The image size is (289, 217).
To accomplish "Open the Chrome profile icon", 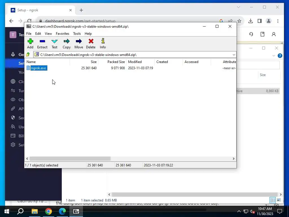I will 269,21.
